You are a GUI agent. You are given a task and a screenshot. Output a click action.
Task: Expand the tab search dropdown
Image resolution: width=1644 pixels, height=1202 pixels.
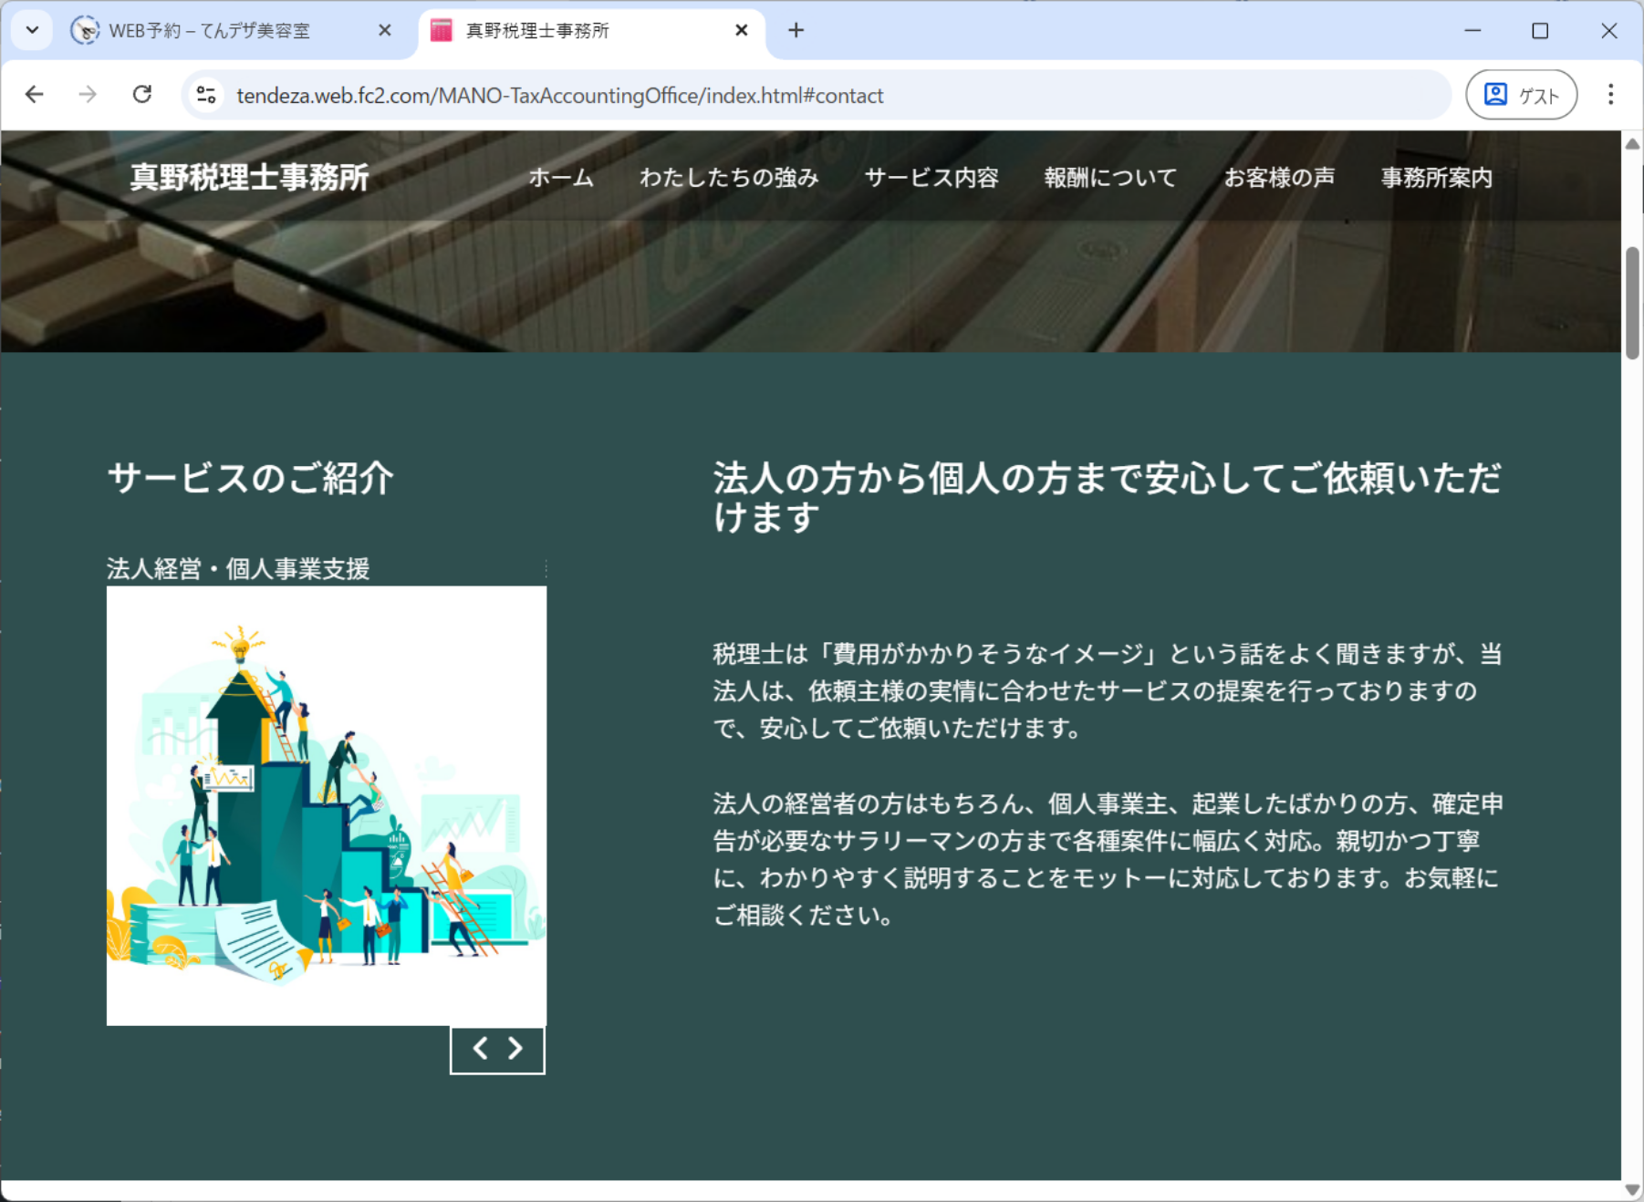(32, 31)
